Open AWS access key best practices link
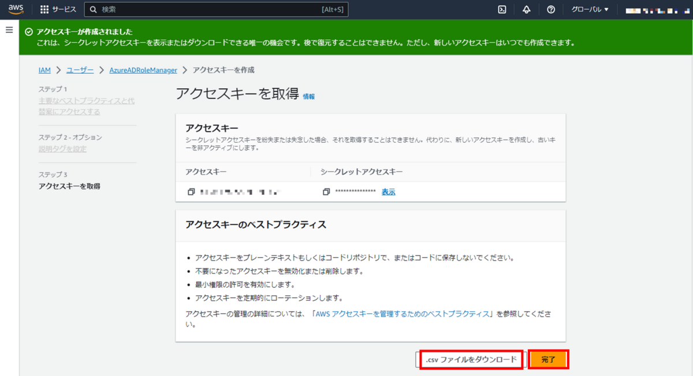Viewport: 693px width, 376px height. [403, 314]
